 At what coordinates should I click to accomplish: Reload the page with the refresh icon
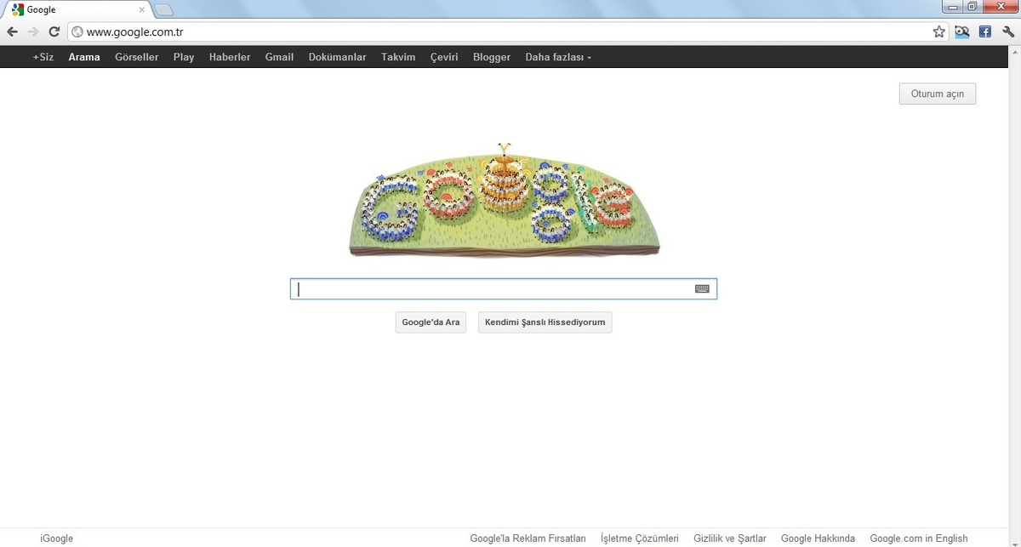click(x=54, y=31)
